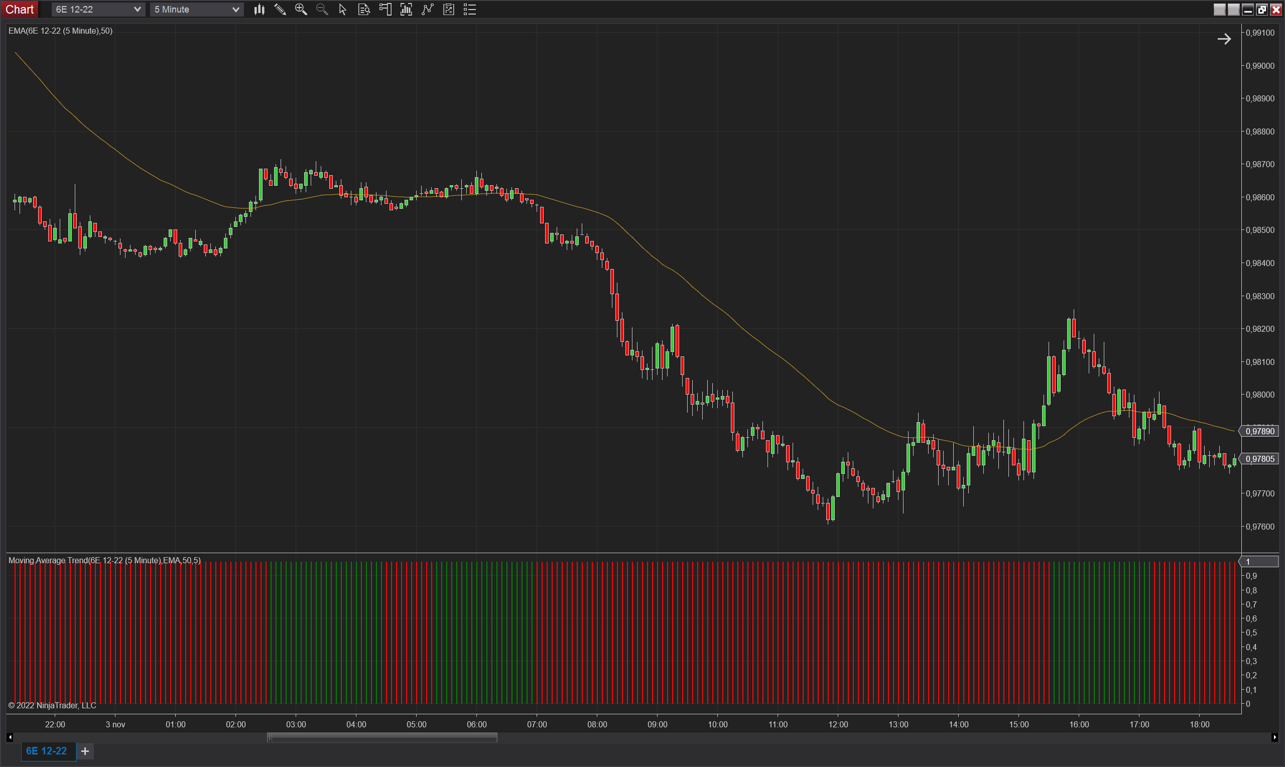This screenshot has height=767, width=1285.
Task: Open the bar type chart style icon
Action: pos(260,10)
